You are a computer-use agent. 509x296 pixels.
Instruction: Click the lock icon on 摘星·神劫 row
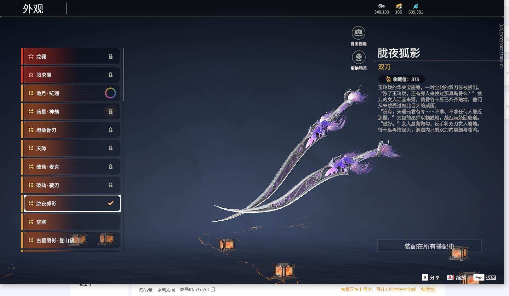point(111,112)
